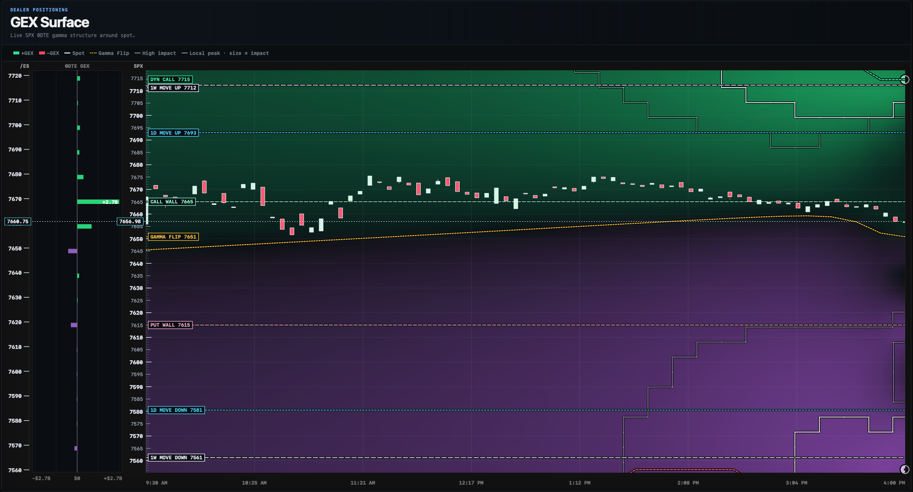Click the 1D MOVE UP 7693 label
The width and height of the screenshot is (913, 492).
(x=173, y=133)
